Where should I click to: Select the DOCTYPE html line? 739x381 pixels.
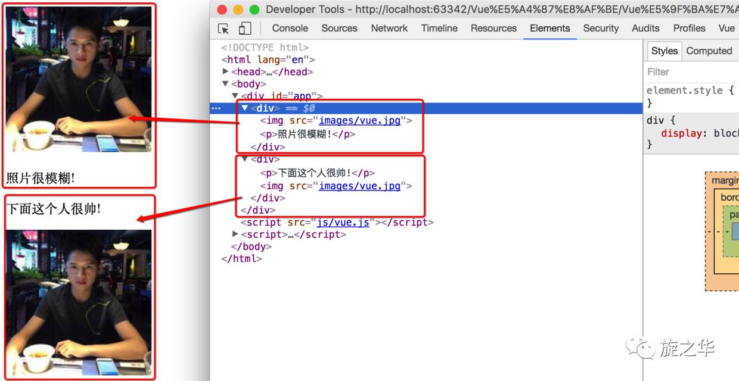[x=265, y=48]
